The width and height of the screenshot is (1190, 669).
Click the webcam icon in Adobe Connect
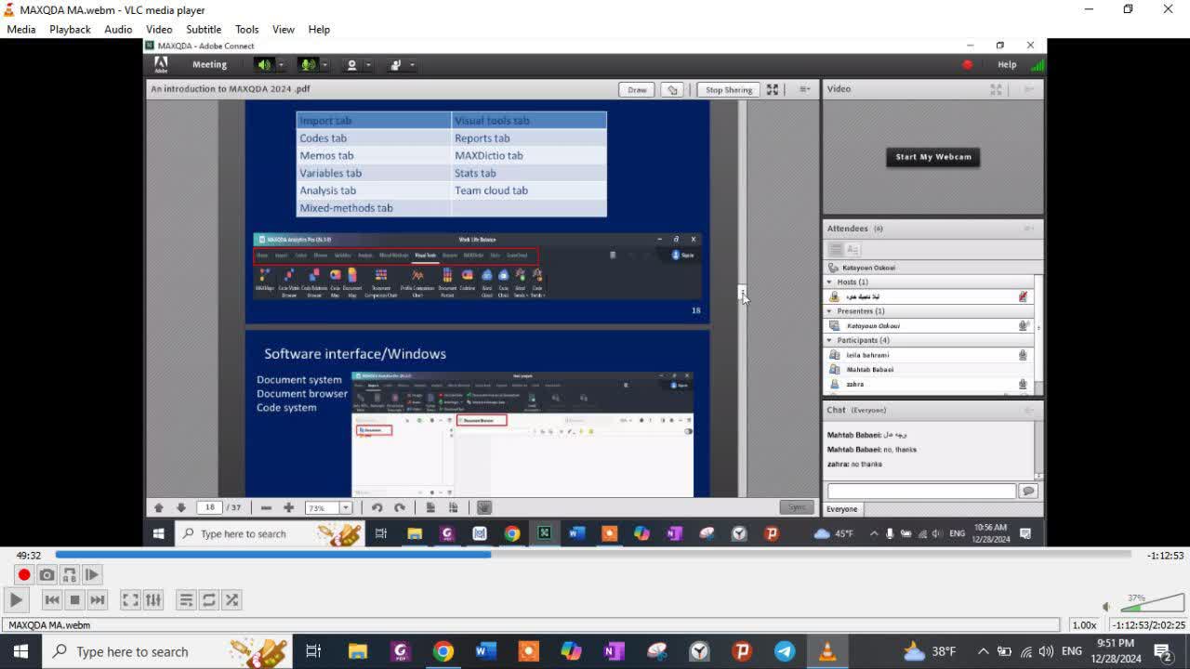point(351,65)
